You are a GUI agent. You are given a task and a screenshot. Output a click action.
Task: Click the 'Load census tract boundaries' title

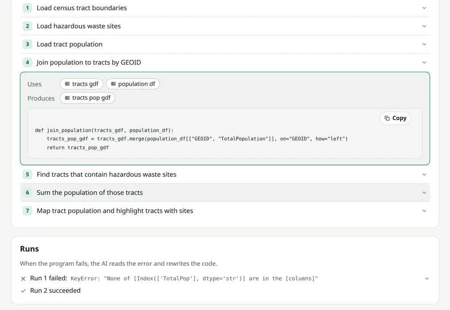[x=82, y=8]
